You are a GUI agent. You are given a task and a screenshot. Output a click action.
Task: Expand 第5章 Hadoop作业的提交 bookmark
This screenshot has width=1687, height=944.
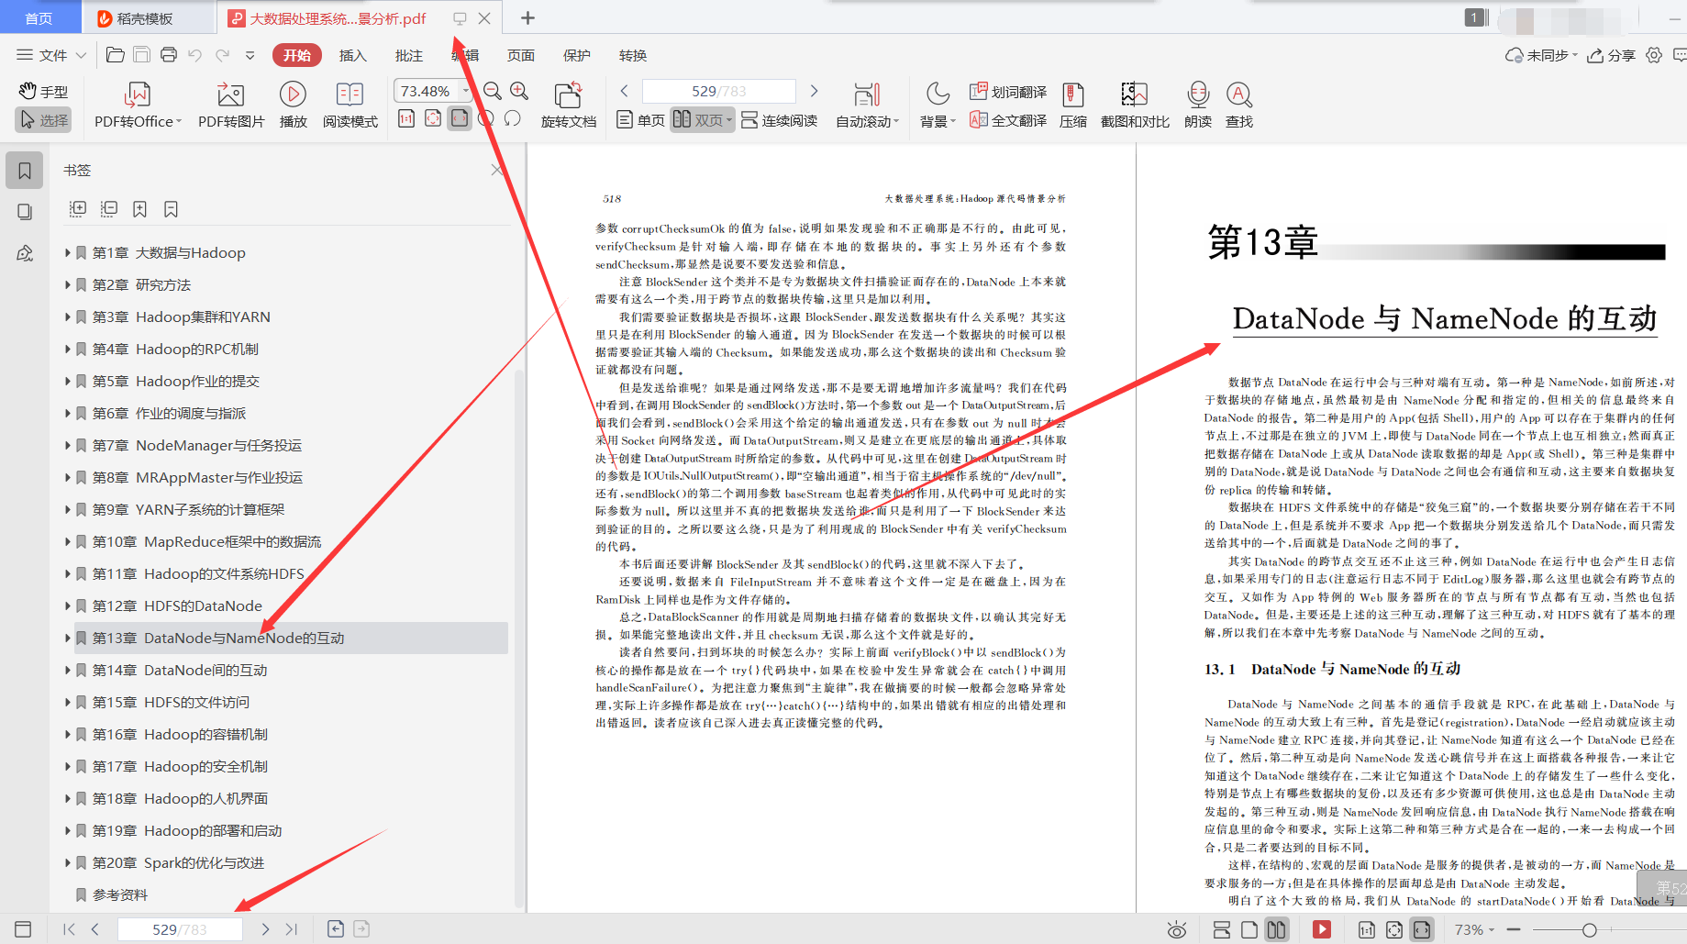click(68, 381)
